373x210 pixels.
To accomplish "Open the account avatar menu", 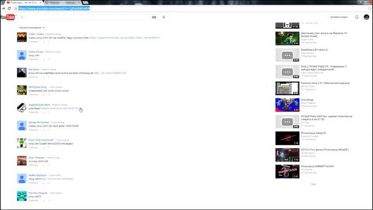I will (367, 17).
